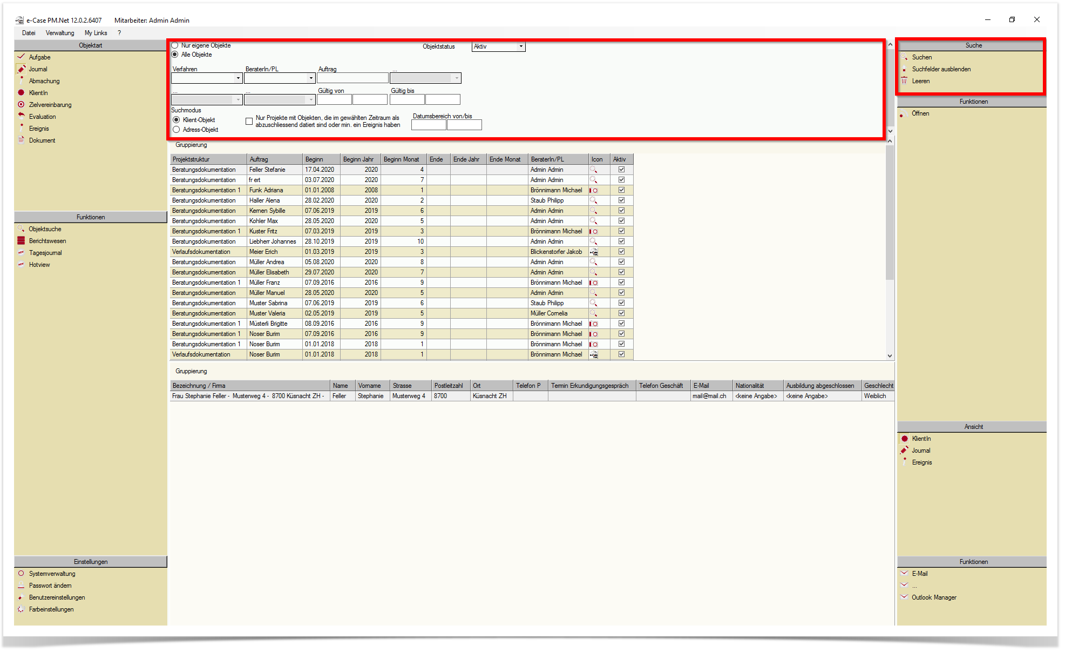This screenshot has width=1065, height=652.
Task: Select the Ereignis icon in Objektart
Action: [x=21, y=128]
